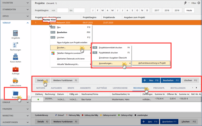The width and height of the screenshot is (202, 126).
Task: Open filter settings gear icon
Action: [x=199, y=3]
